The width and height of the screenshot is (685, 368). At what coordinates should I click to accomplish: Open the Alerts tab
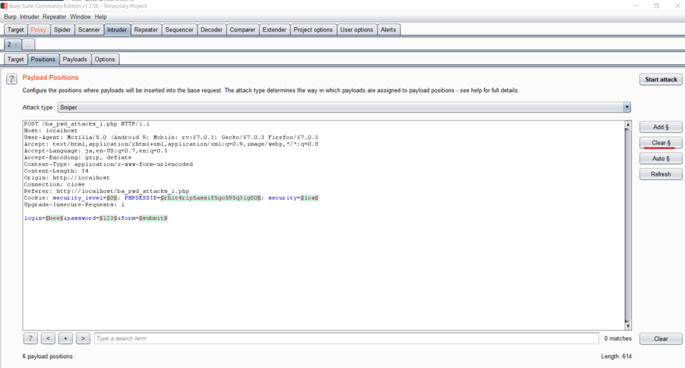[x=388, y=30]
